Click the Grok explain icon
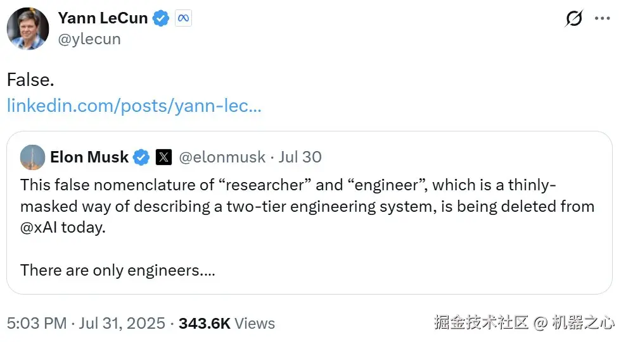The width and height of the screenshot is (626, 342). pyautogui.click(x=573, y=19)
